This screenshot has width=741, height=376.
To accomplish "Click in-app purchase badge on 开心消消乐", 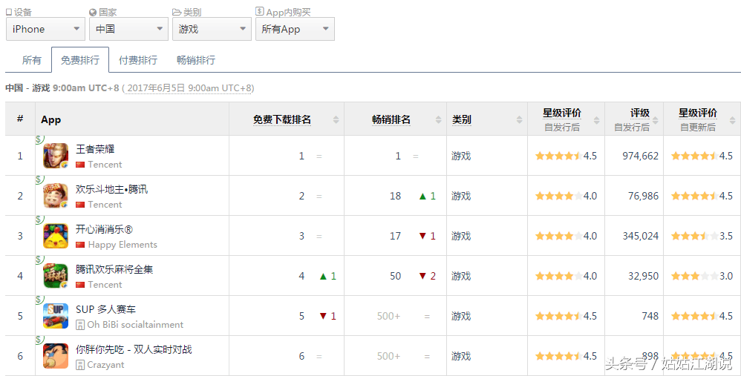I will [x=39, y=220].
